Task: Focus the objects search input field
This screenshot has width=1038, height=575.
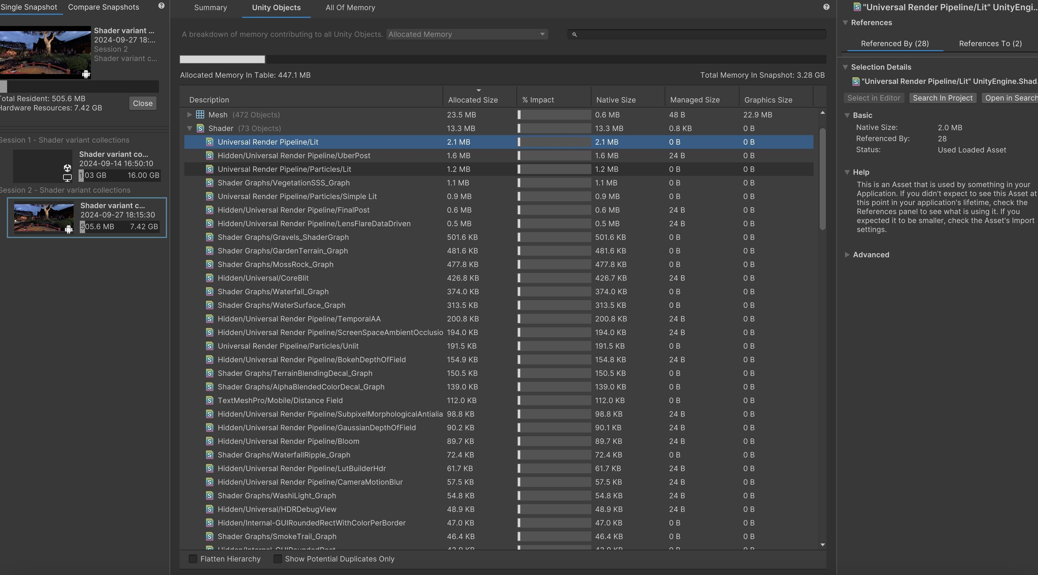Action: coord(697,35)
